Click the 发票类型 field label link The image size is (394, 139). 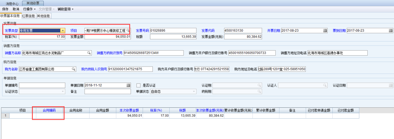click(11, 31)
